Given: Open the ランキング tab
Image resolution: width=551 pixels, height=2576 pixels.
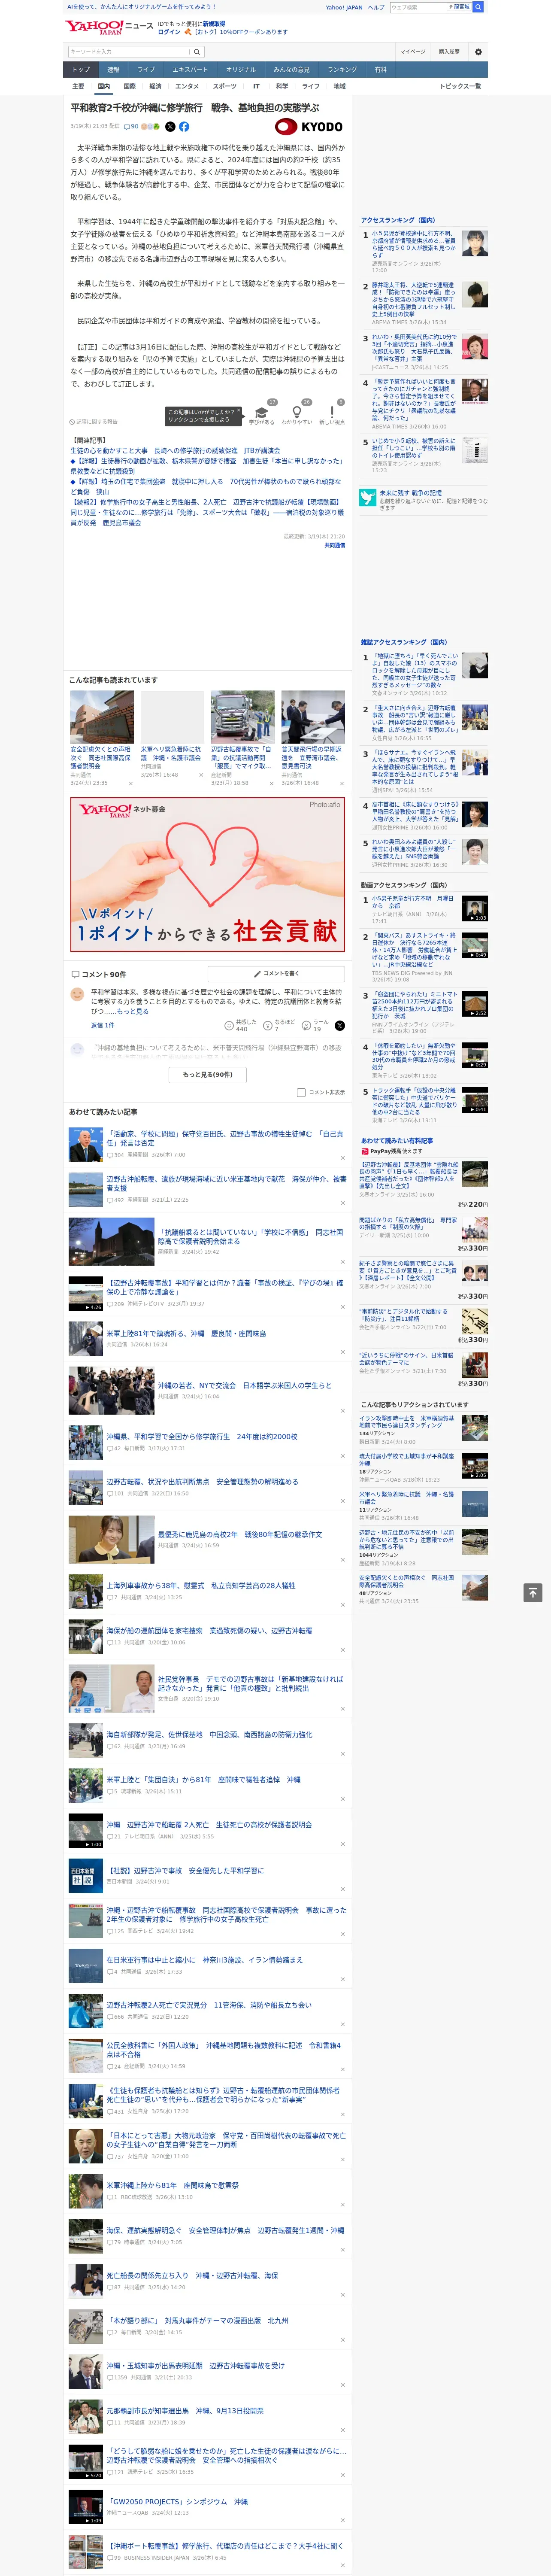Looking at the screenshot, I should pyautogui.click(x=342, y=70).
